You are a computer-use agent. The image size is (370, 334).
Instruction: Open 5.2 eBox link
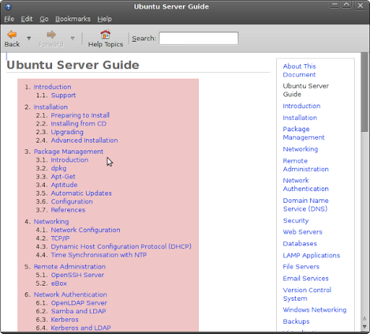(x=59, y=284)
